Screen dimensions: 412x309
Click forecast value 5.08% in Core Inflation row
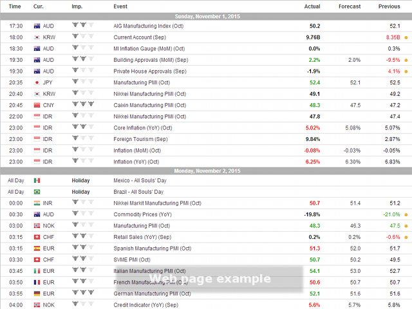point(353,127)
